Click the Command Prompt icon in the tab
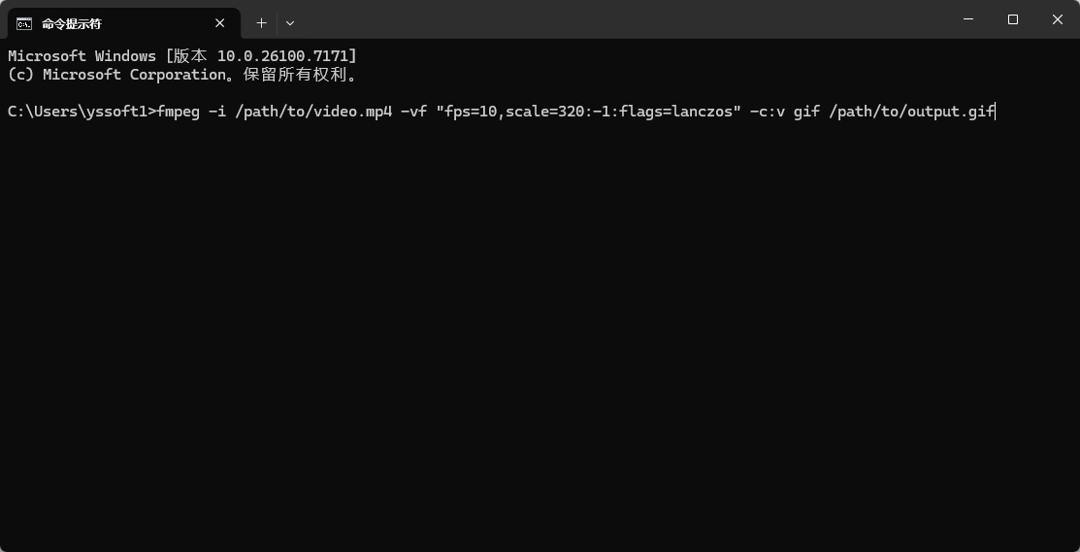 pos(24,22)
